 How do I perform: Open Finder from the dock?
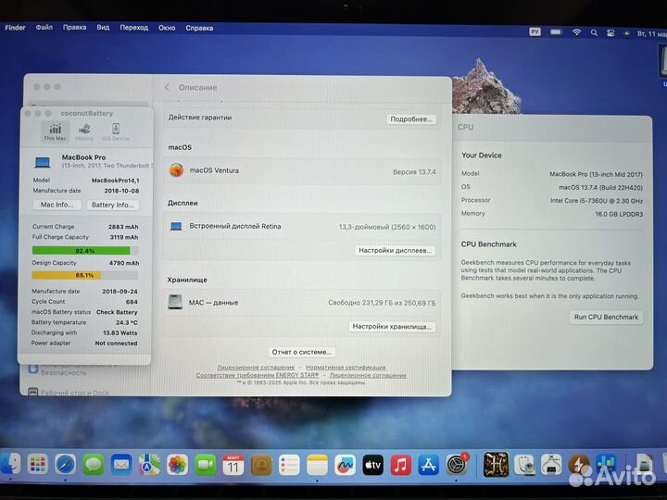tap(10, 464)
